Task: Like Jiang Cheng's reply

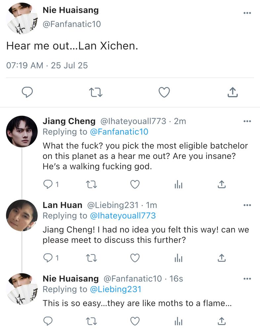Action: (x=135, y=184)
